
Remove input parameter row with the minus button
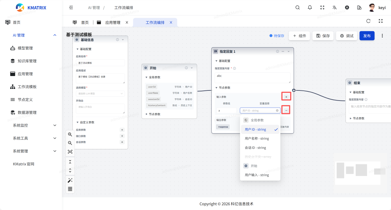coord(286,110)
